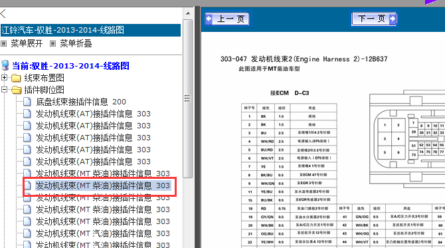The image size is (445, 248).
Task: Click the open folder icon of 插件脚位图
Action: tap(16, 90)
